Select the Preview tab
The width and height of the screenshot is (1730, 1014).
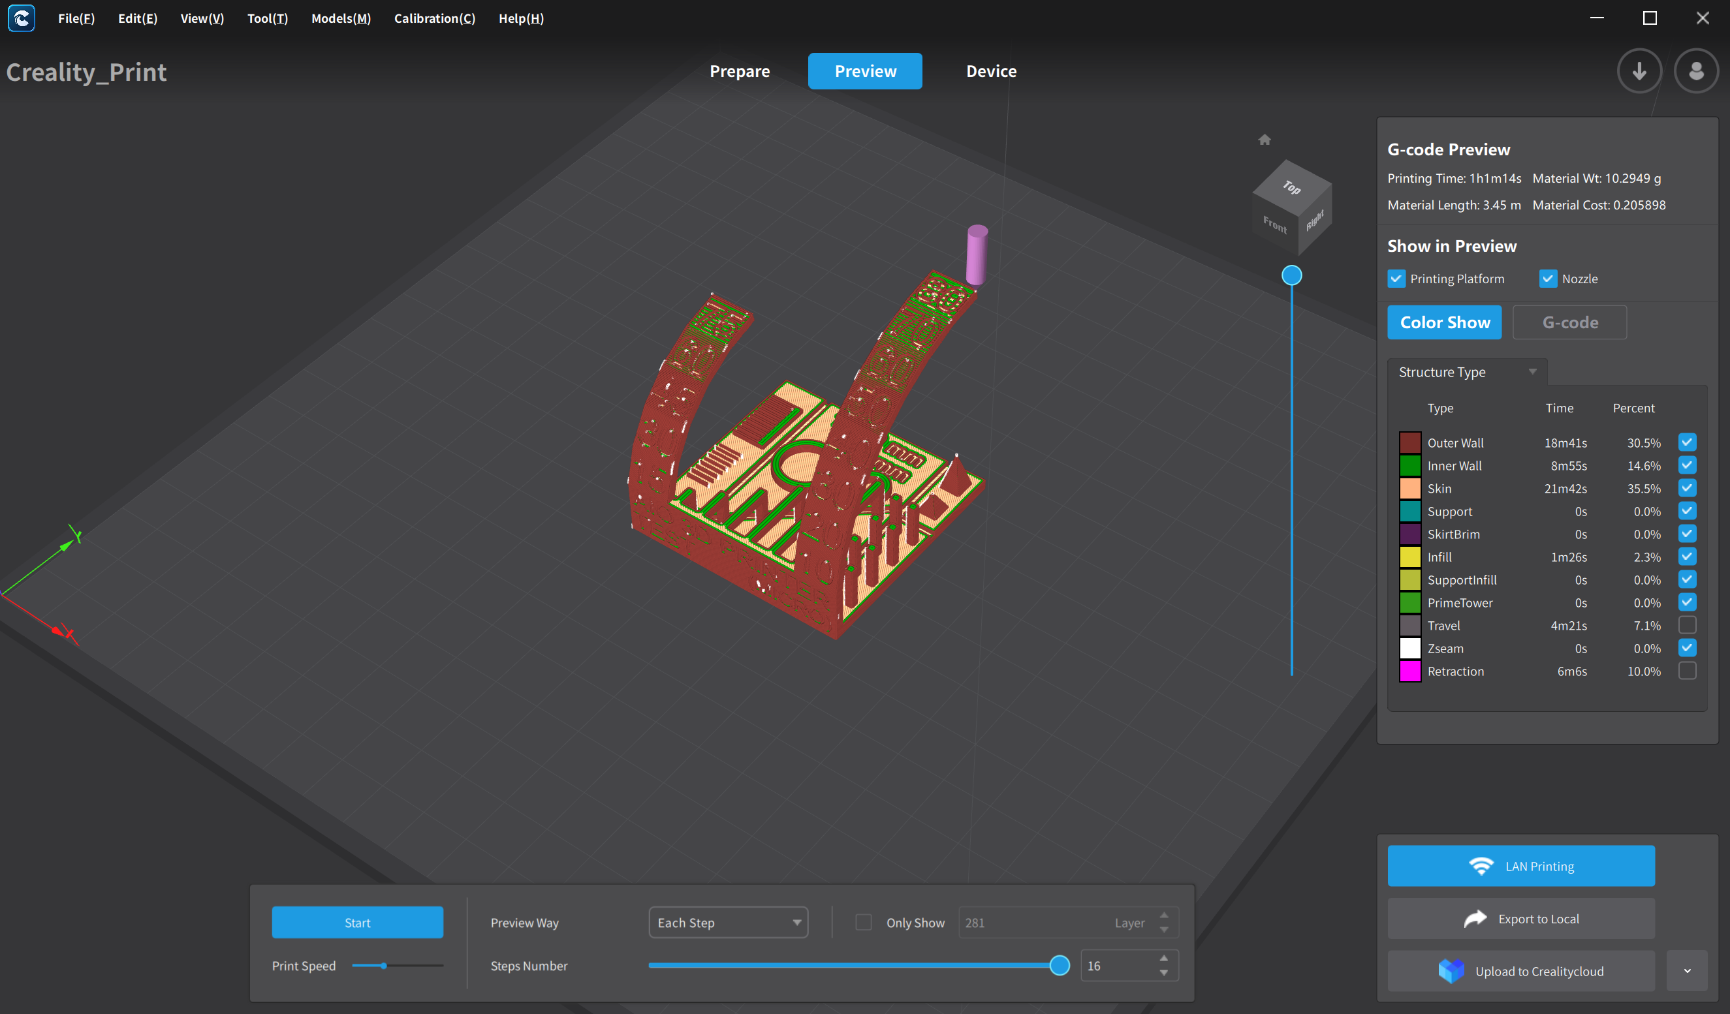[x=865, y=71]
